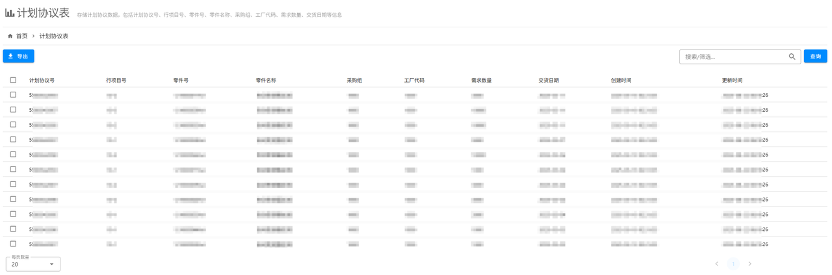Navigate to 首页 breadcrumb link
832x275 pixels.
click(x=22, y=36)
